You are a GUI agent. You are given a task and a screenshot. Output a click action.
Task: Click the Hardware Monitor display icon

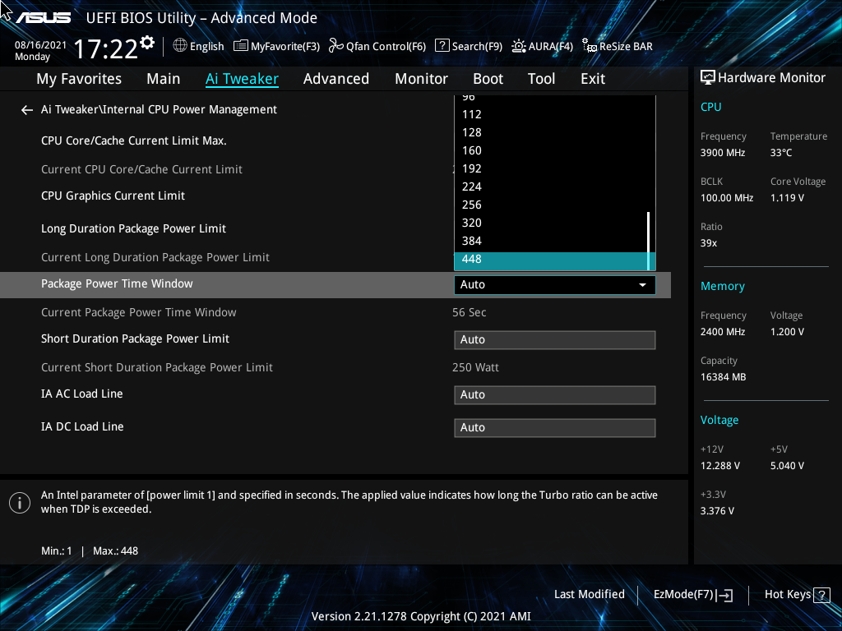708,78
